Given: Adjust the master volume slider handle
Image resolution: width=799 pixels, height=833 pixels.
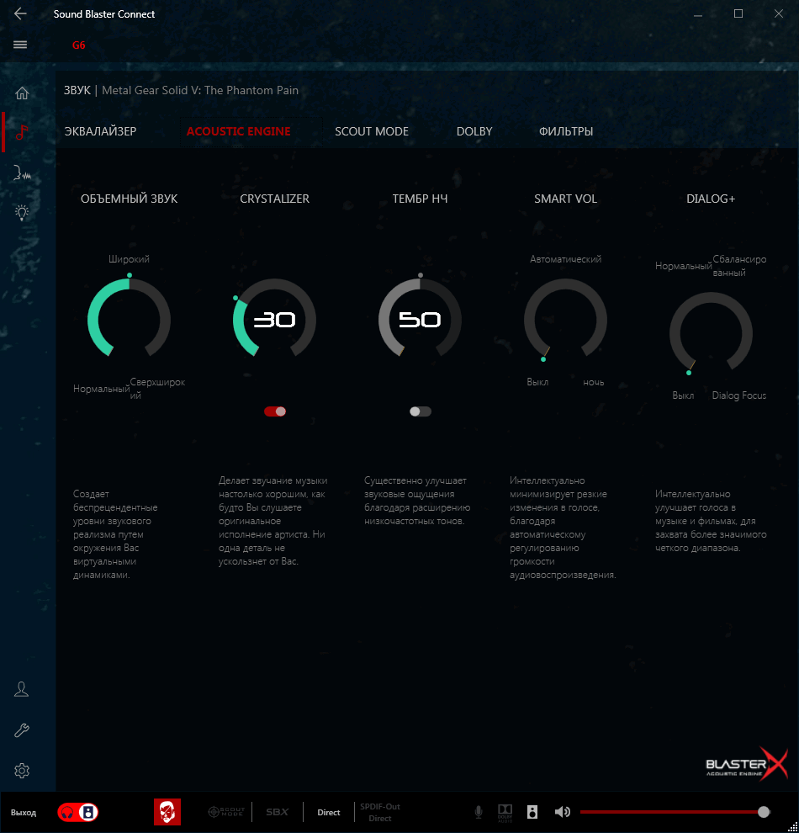Looking at the screenshot, I should [x=764, y=812].
